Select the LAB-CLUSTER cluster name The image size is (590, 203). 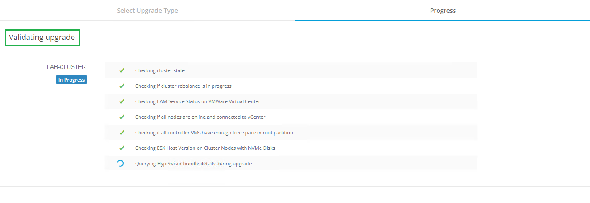point(66,67)
